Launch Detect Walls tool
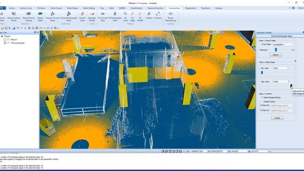Image resolution: width=304 pixels, height=171 pixels. pos(40,17)
